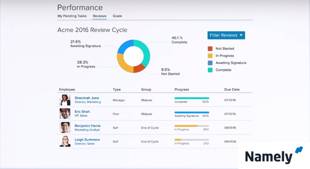Click the teal Complete donut chart segment
Viewport: 310px width, 169px height.
[x=145, y=52]
